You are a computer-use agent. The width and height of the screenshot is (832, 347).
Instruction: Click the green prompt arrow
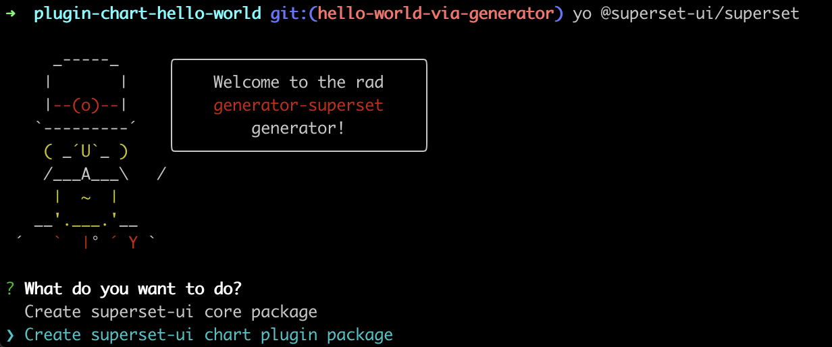[x=9, y=14]
